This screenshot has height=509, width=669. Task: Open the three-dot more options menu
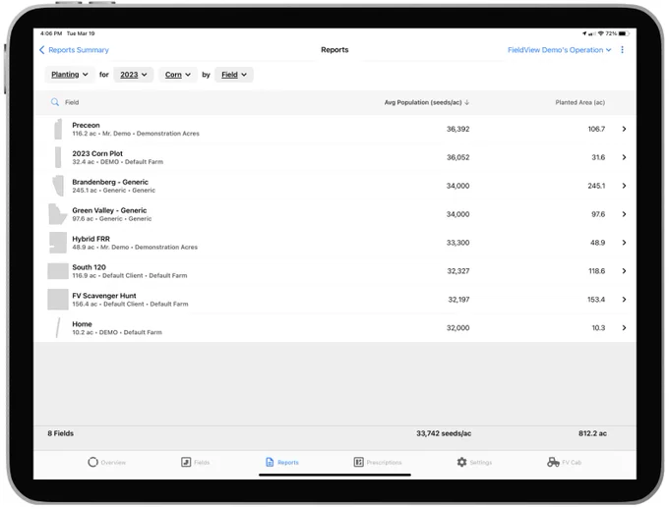click(x=622, y=50)
